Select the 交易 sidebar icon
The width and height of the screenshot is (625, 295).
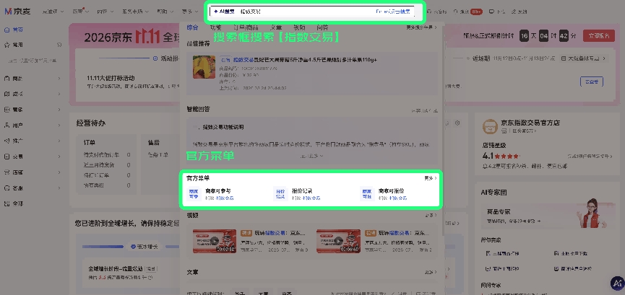(7, 157)
